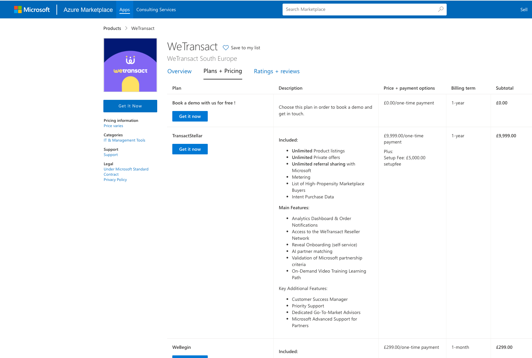Switch to the Overview tab

[x=180, y=71]
